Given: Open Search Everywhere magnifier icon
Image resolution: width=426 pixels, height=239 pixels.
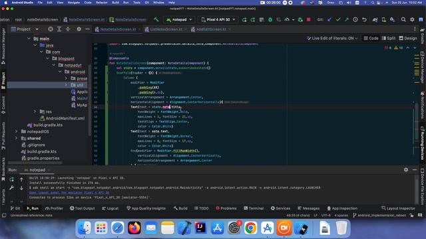Looking at the screenshot, I should 403,19.
